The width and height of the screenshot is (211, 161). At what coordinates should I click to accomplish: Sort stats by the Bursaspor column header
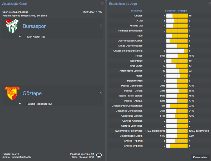[x=171, y=11]
